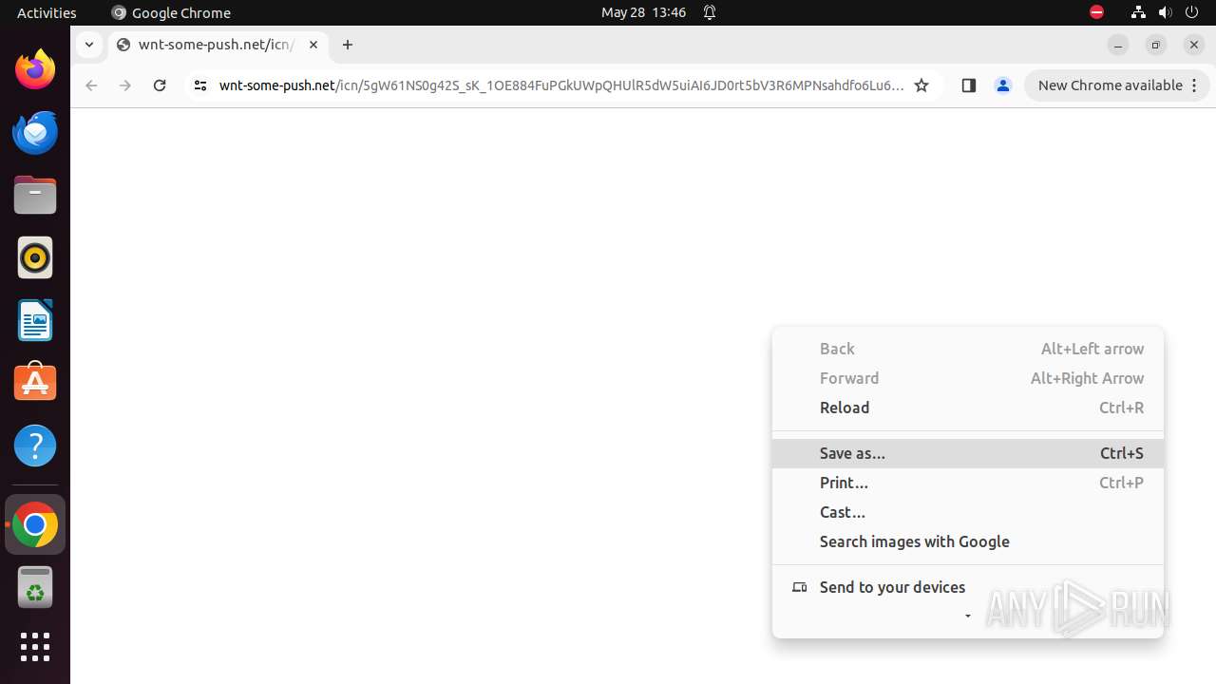Image resolution: width=1216 pixels, height=684 pixels.
Task: Open a new tab with the plus button
Action: click(348, 45)
